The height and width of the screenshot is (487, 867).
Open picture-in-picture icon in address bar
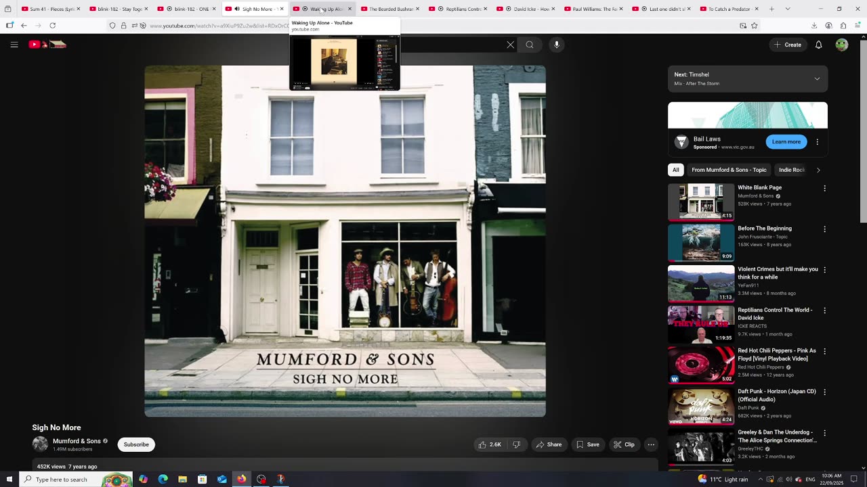point(743,26)
